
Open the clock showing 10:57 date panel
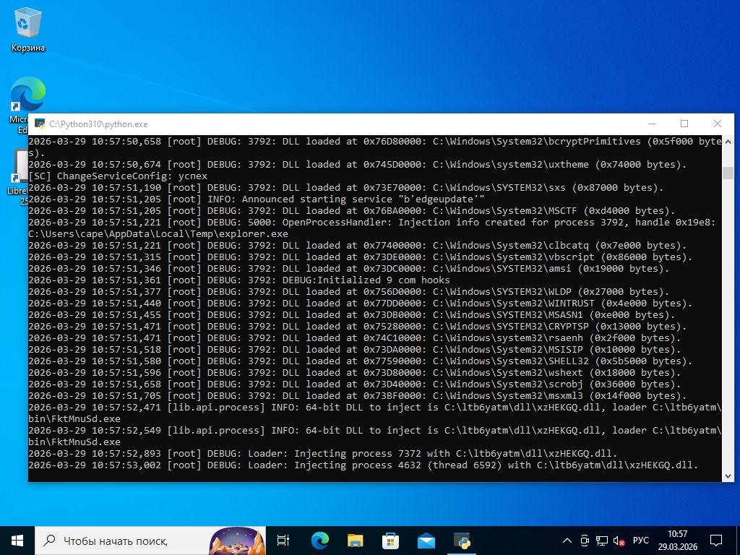pos(677,541)
